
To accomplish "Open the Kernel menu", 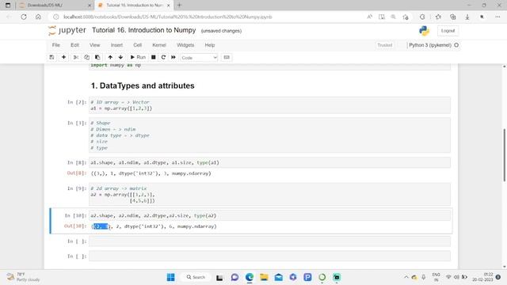I will pyautogui.click(x=159, y=45).
